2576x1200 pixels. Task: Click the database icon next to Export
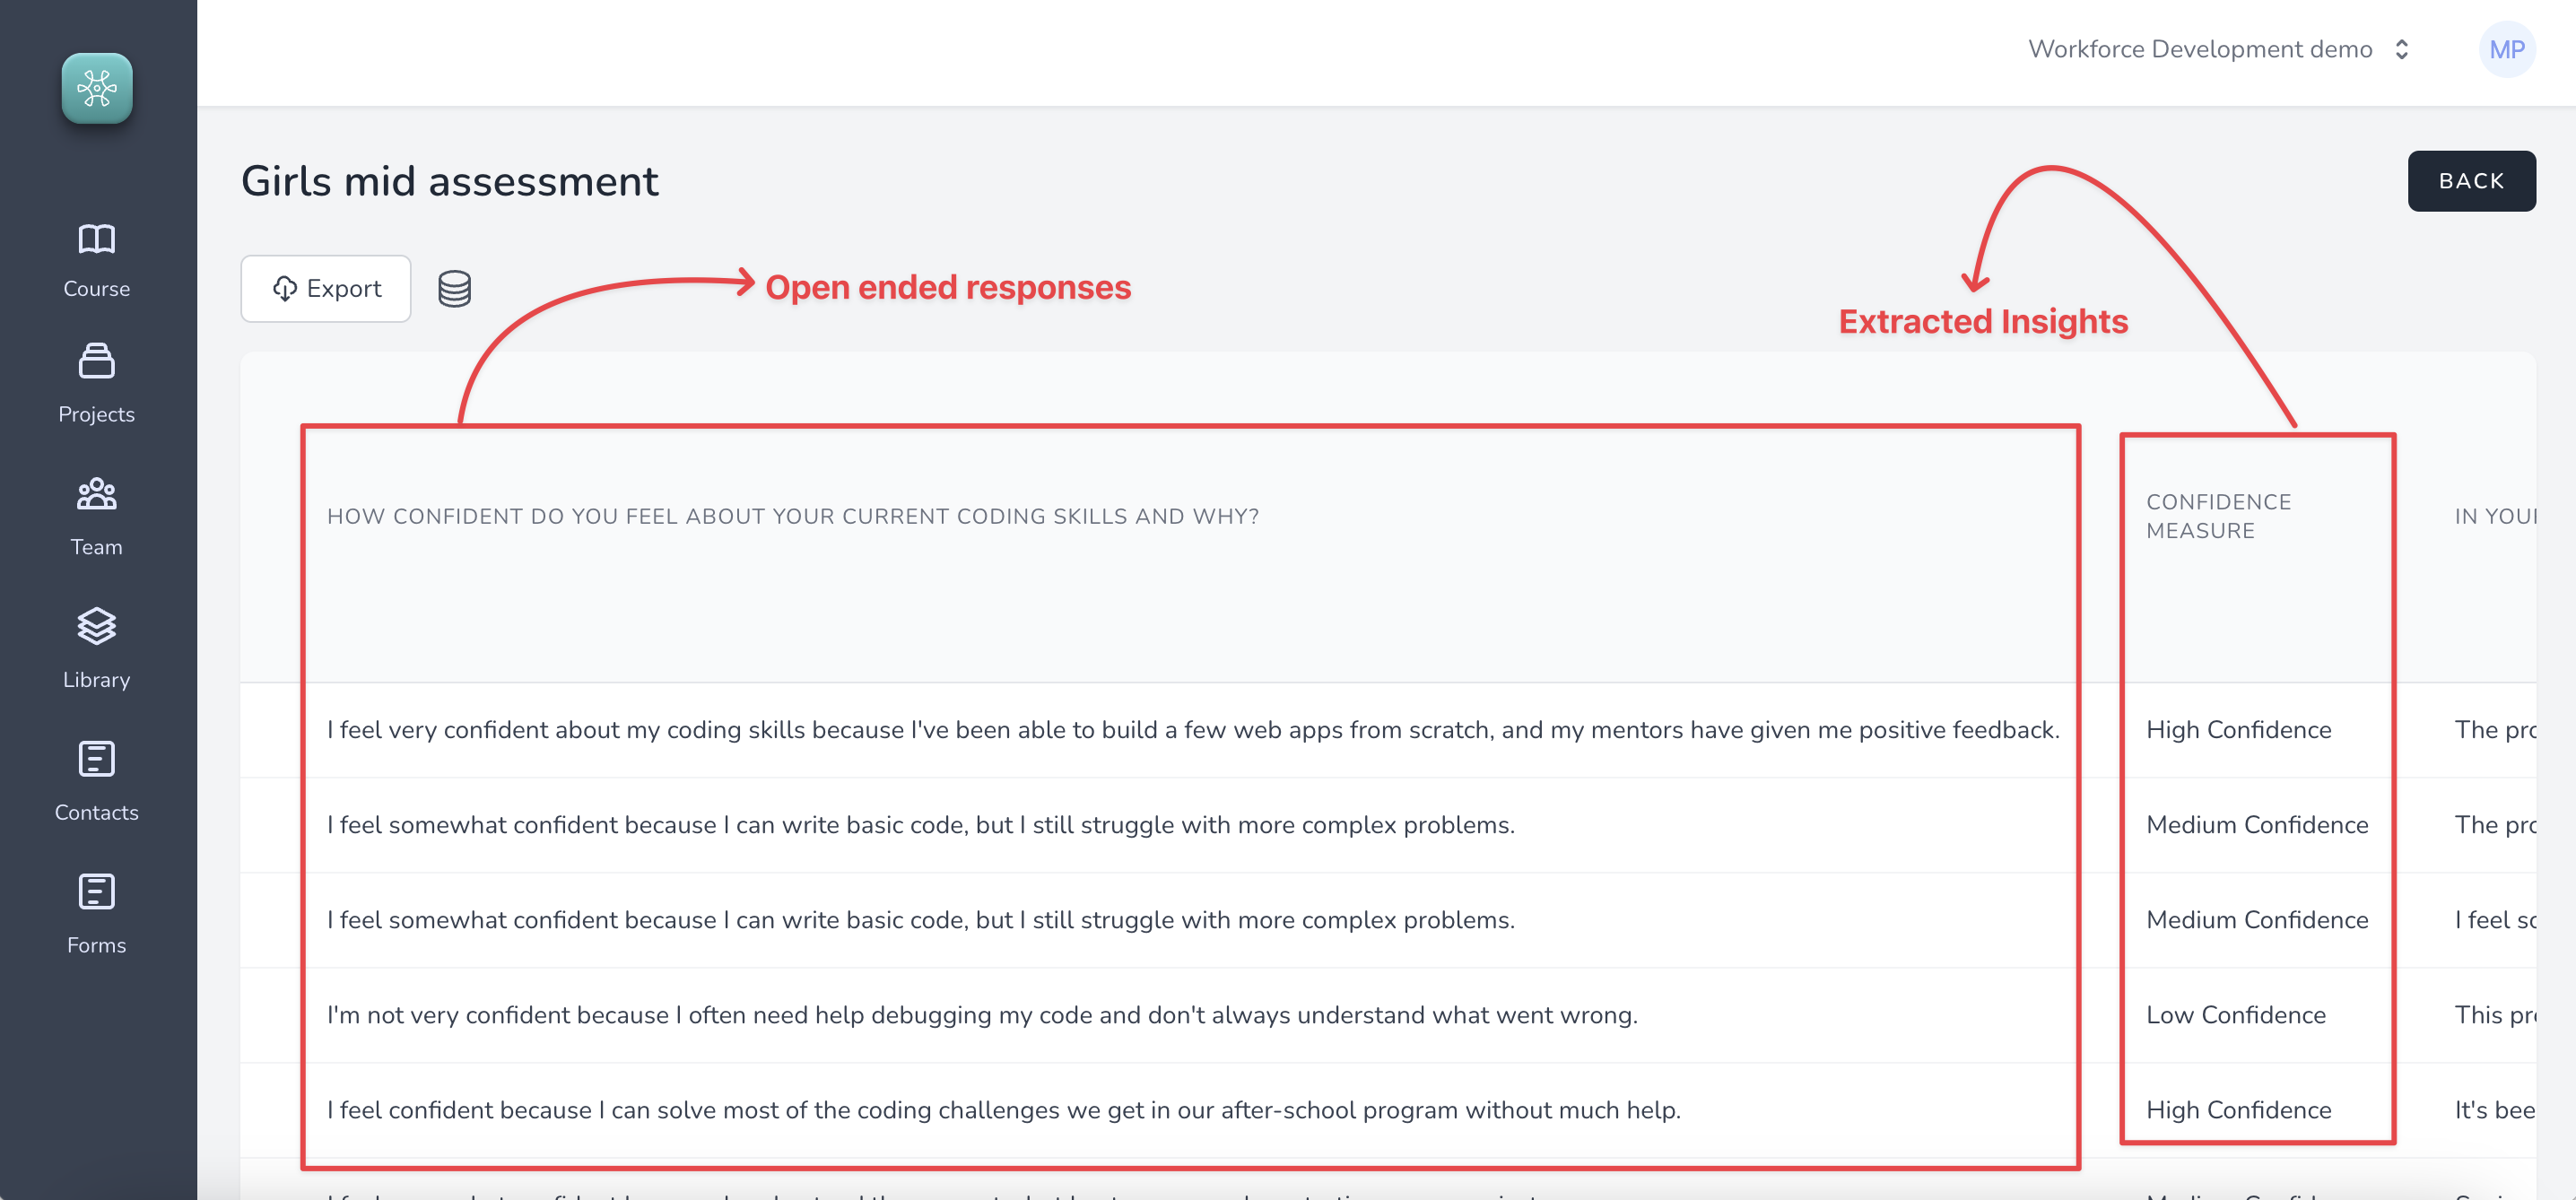click(454, 289)
